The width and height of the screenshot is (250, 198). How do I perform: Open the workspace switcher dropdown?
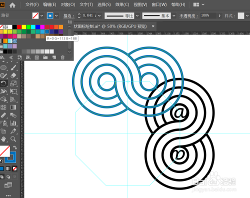(x=203, y=4)
